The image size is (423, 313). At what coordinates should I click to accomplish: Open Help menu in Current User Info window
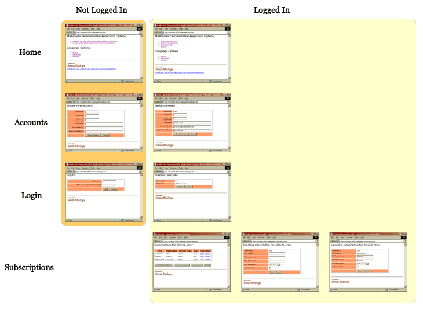point(187,168)
